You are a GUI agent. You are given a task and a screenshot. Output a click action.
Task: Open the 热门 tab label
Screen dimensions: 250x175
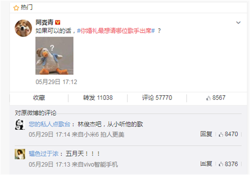click(27, 7)
